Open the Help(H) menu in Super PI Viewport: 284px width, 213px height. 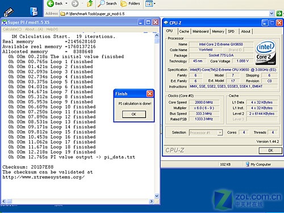click(x=52, y=30)
